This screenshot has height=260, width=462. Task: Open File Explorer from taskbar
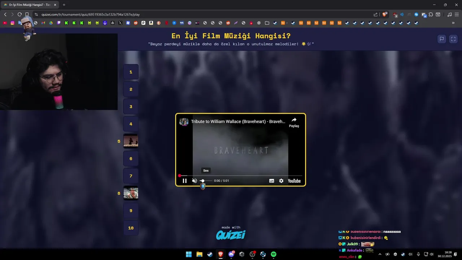(x=199, y=254)
